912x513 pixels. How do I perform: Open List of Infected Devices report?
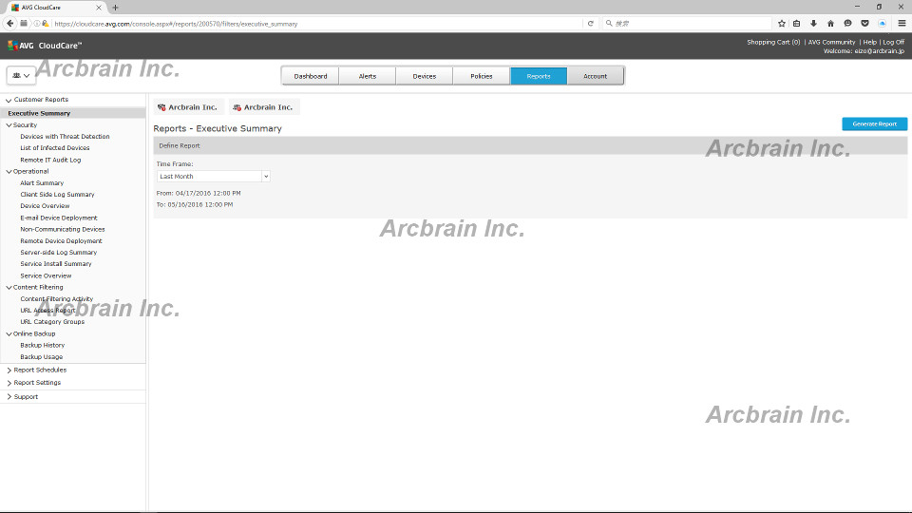[55, 148]
